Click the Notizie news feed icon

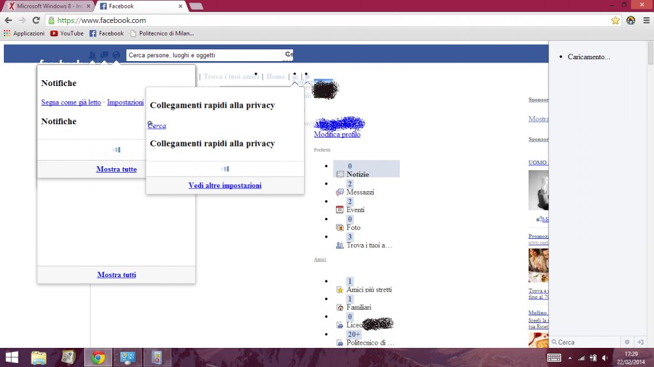(x=340, y=175)
